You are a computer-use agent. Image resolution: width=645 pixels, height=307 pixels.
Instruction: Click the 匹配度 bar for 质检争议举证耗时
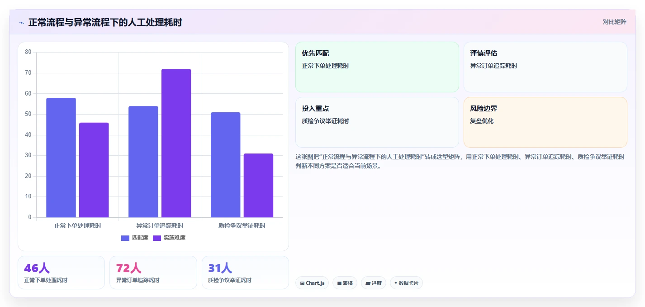click(x=226, y=165)
